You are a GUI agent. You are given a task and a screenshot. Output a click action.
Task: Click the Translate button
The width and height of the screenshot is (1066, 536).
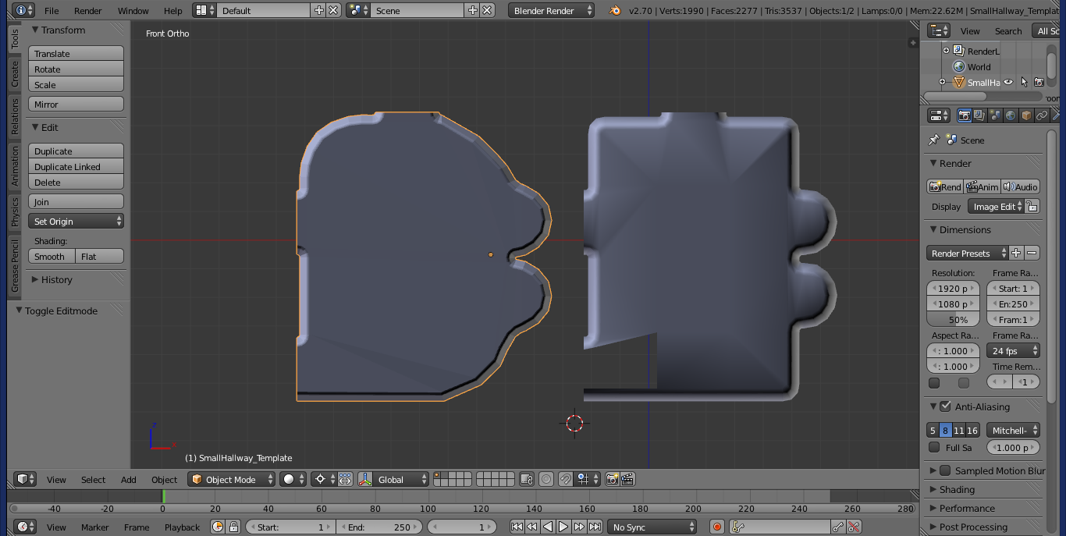click(x=76, y=54)
